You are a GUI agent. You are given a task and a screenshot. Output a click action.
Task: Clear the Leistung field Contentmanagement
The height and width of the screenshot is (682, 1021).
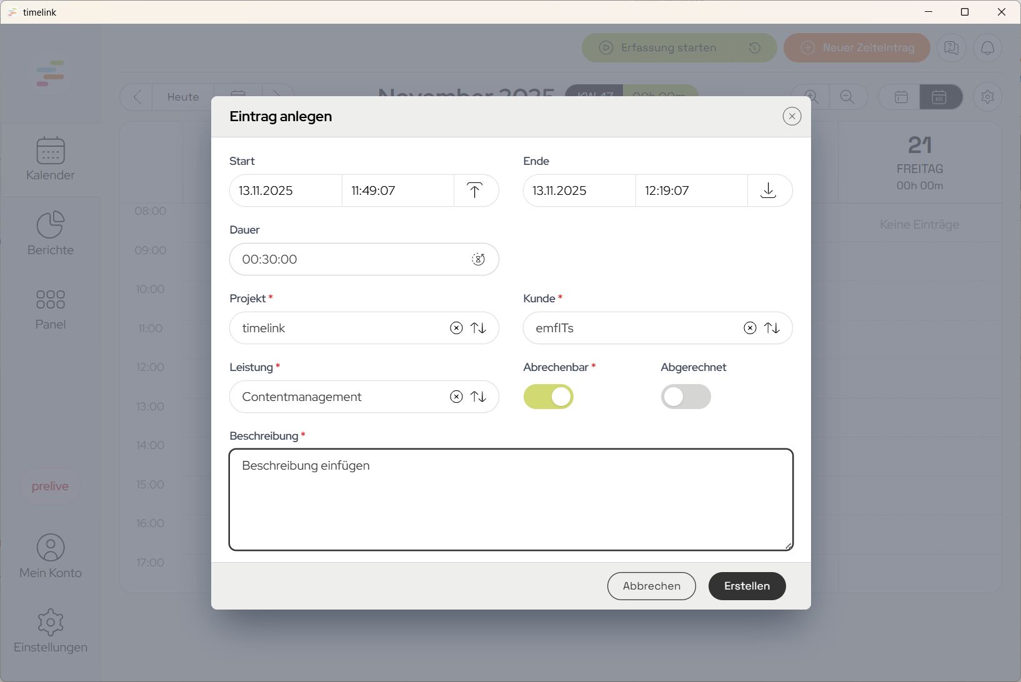456,397
